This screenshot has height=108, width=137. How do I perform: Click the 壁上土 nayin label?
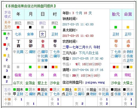pos(42,83)
